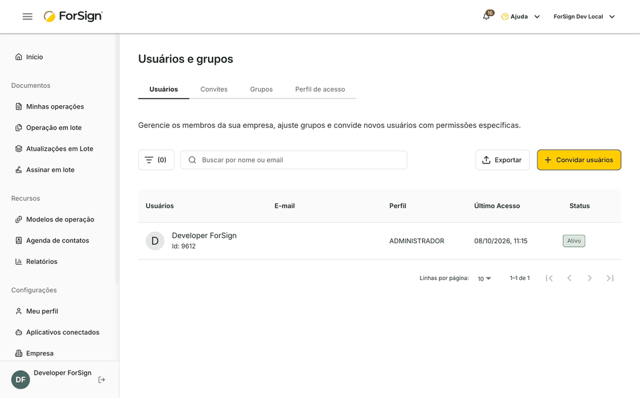Click the 08/10/2026, 11:15 access cell
This screenshot has height=398, width=640.
501,241
